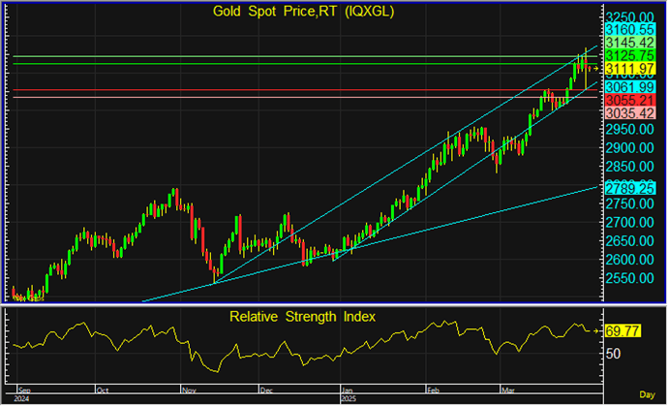Screen dimensions: 668x406
Task: Click the red 3055.21 level tag
Action: click(627, 100)
